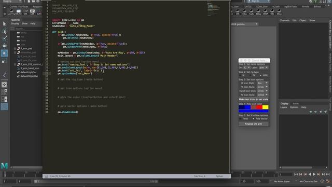Expand the f_arm_pad node in Outliner
Viewport: 332px width, 187px height.
point(15,49)
